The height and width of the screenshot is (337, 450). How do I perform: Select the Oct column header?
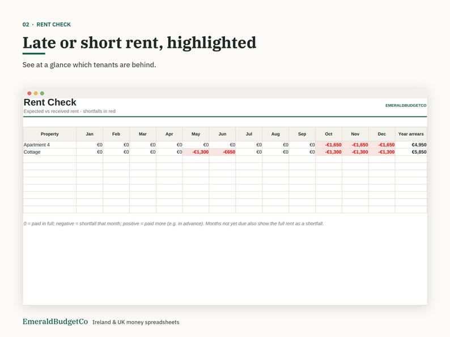(329, 134)
